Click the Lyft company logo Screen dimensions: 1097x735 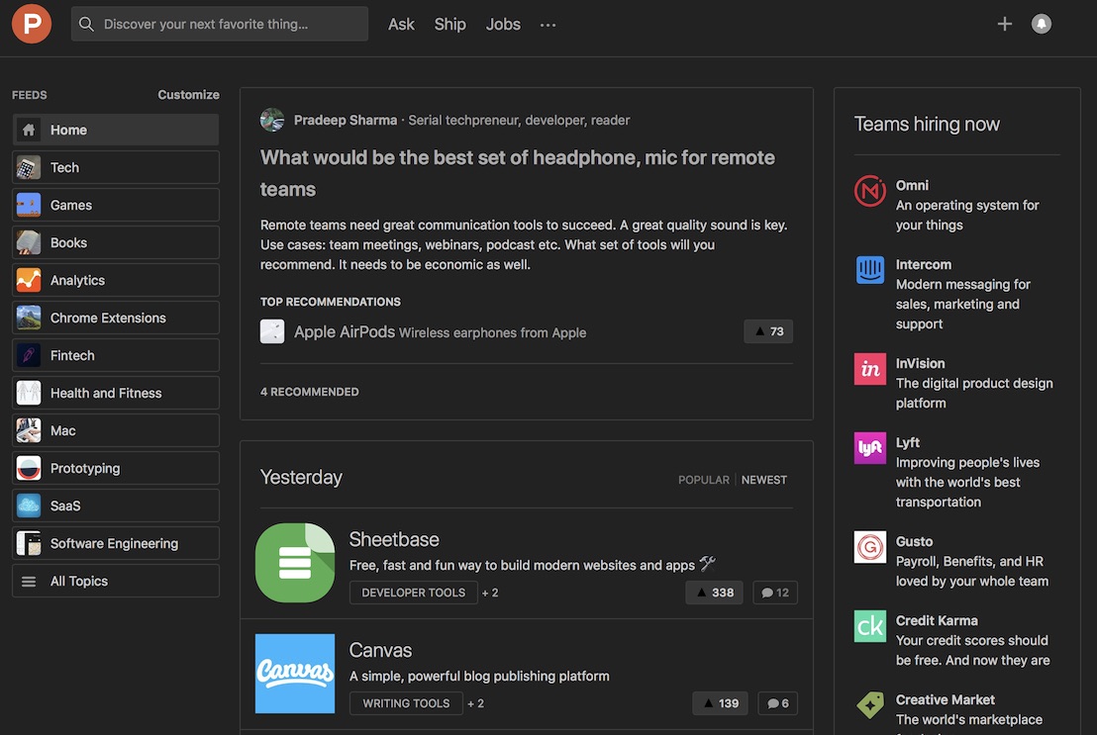pyautogui.click(x=869, y=447)
